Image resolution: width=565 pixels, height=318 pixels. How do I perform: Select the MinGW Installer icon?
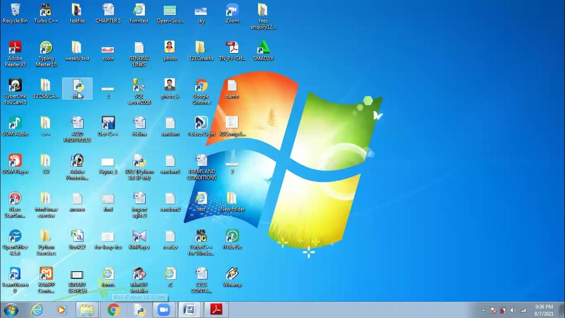pos(139,280)
